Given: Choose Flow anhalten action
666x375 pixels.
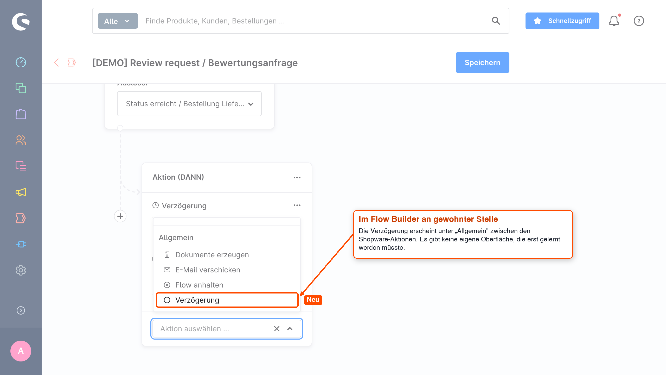Looking at the screenshot, I should tap(227, 285).
